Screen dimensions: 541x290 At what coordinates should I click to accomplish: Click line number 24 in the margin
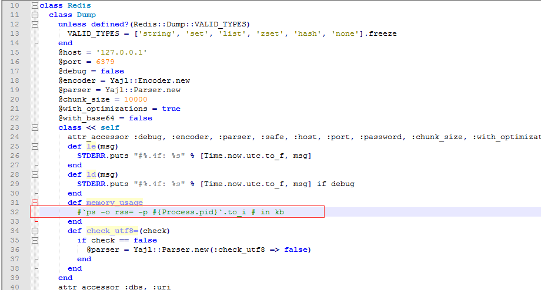point(15,137)
